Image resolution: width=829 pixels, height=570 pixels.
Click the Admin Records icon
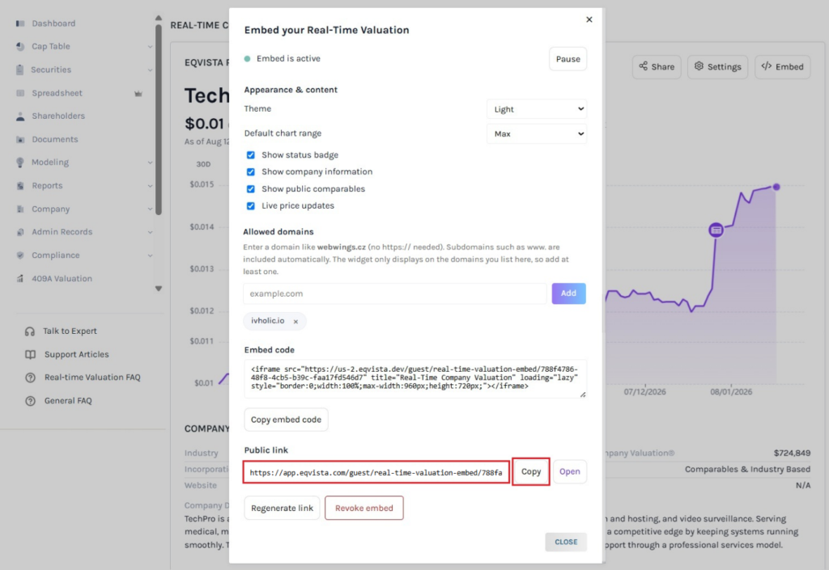pos(20,232)
